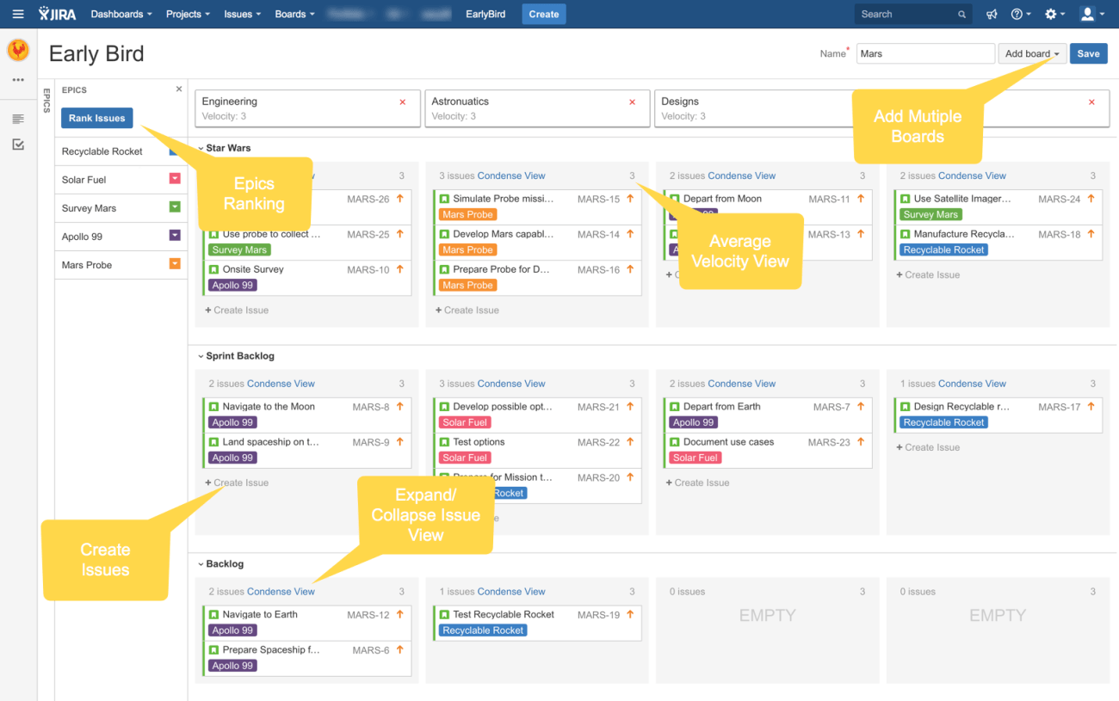
Task: Open the Projects menu
Action: pyautogui.click(x=188, y=14)
